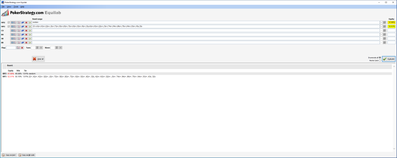397x158 pixels.
Task: Click results panel scrollbar up arrow
Action: click(x=394, y=66)
